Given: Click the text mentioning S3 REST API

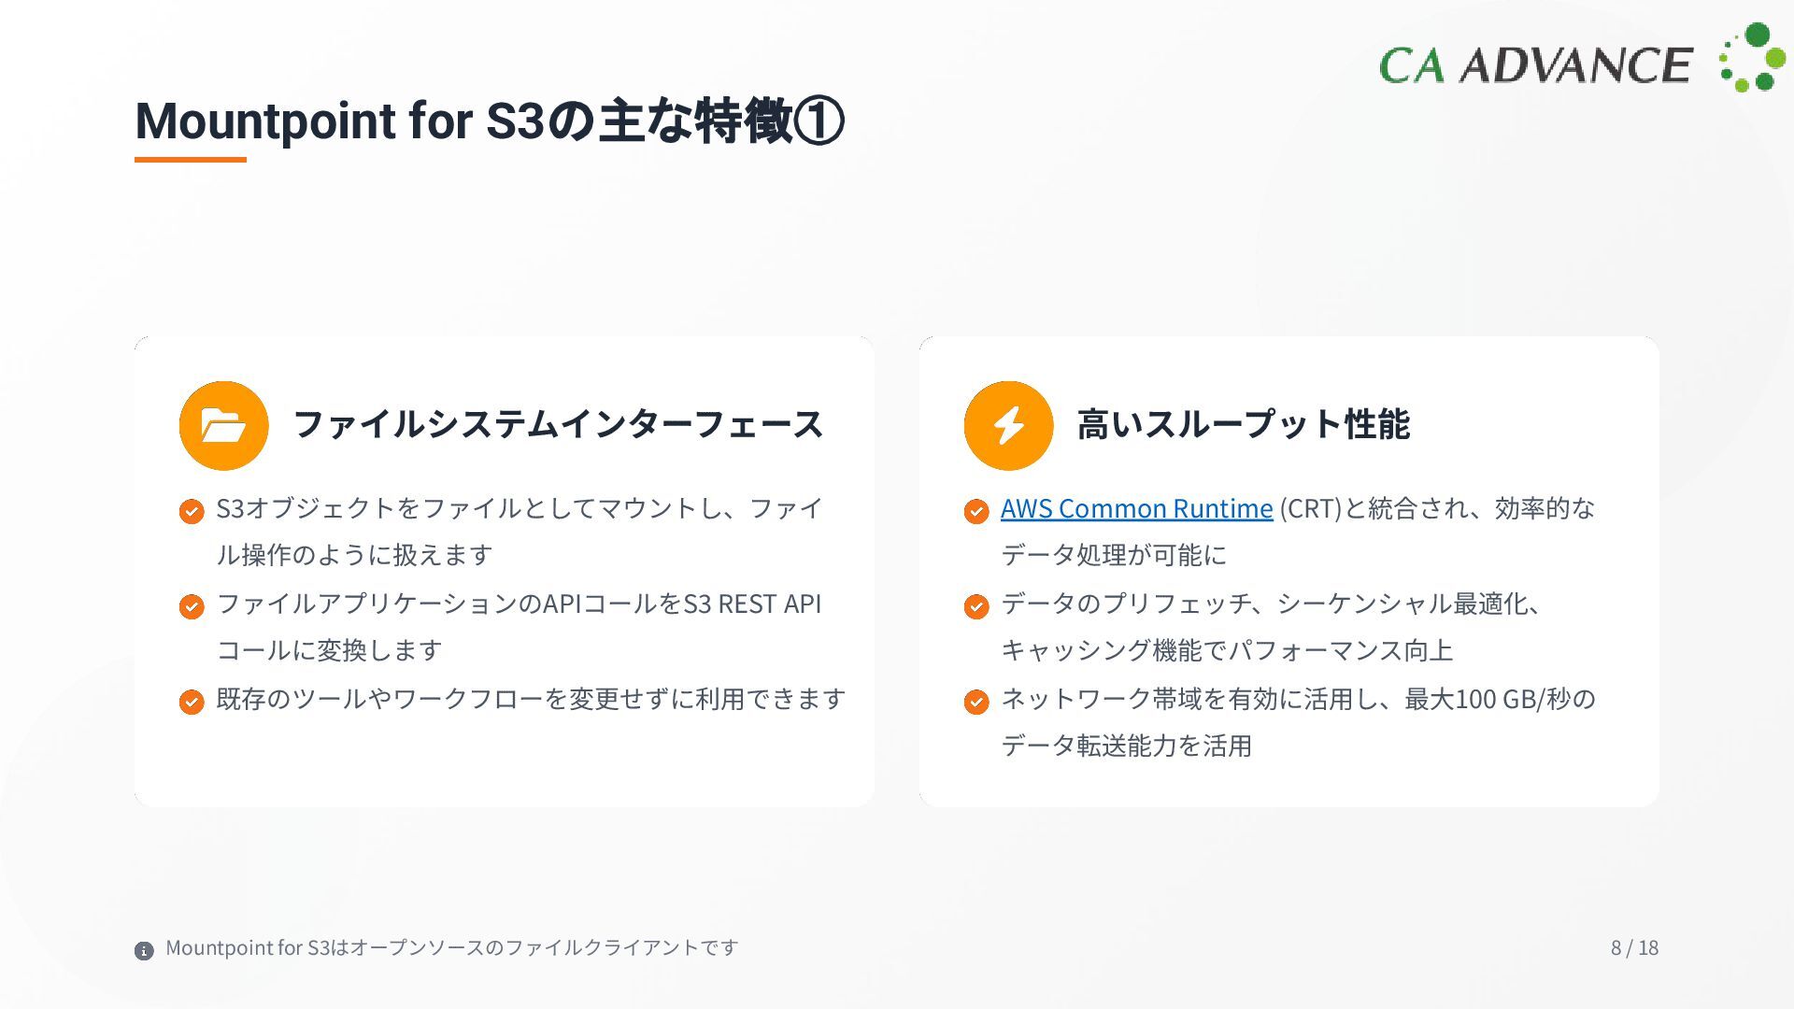Looking at the screenshot, I should tap(519, 604).
